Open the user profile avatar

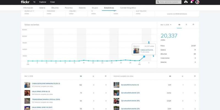tap(197, 2)
